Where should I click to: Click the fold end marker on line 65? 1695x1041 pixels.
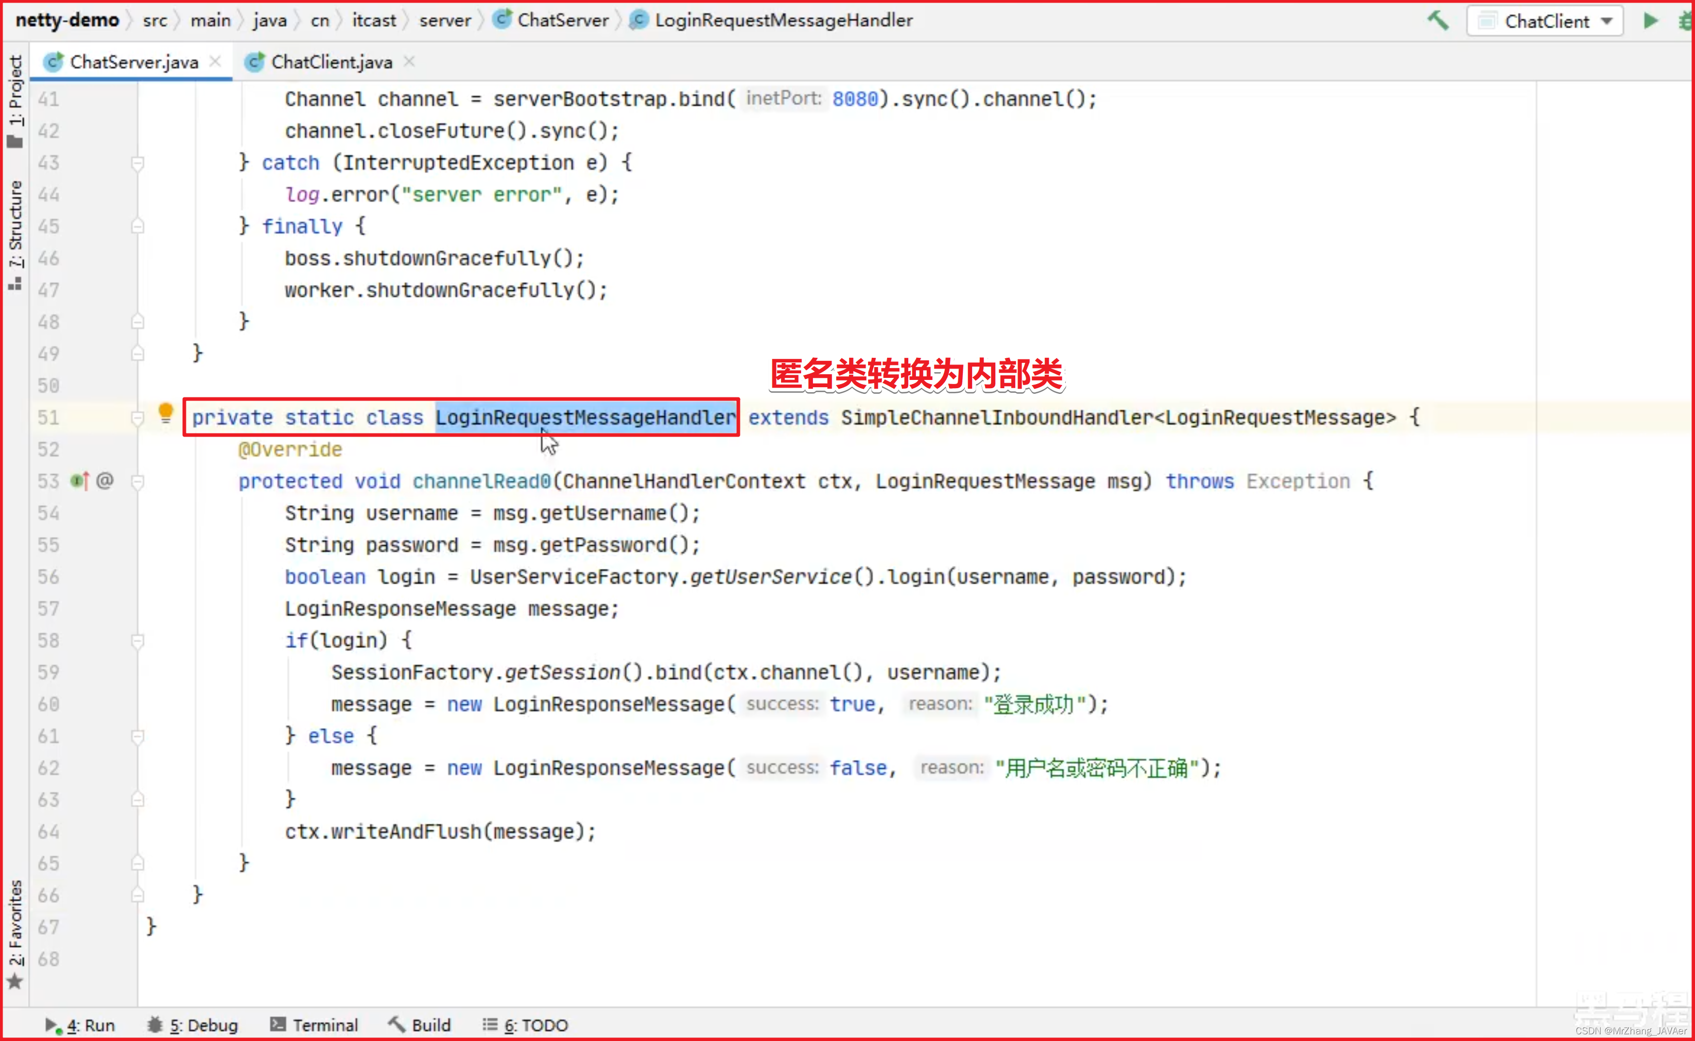click(137, 863)
